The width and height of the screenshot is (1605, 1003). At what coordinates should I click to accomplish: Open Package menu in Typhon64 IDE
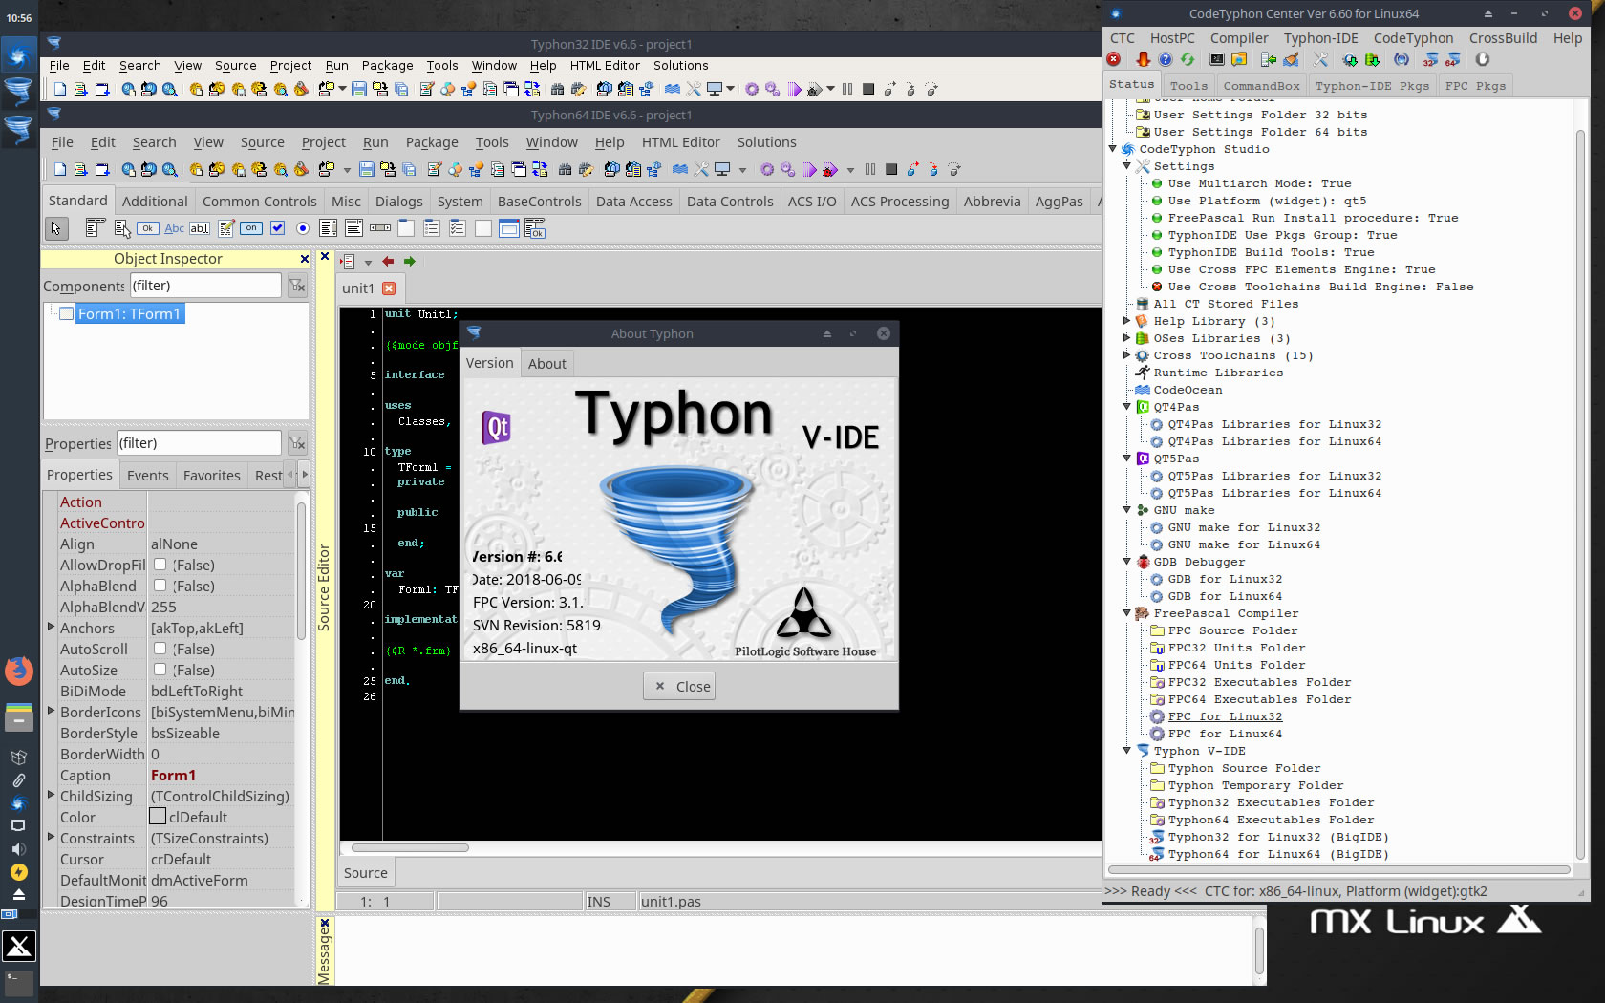tap(432, 142)
